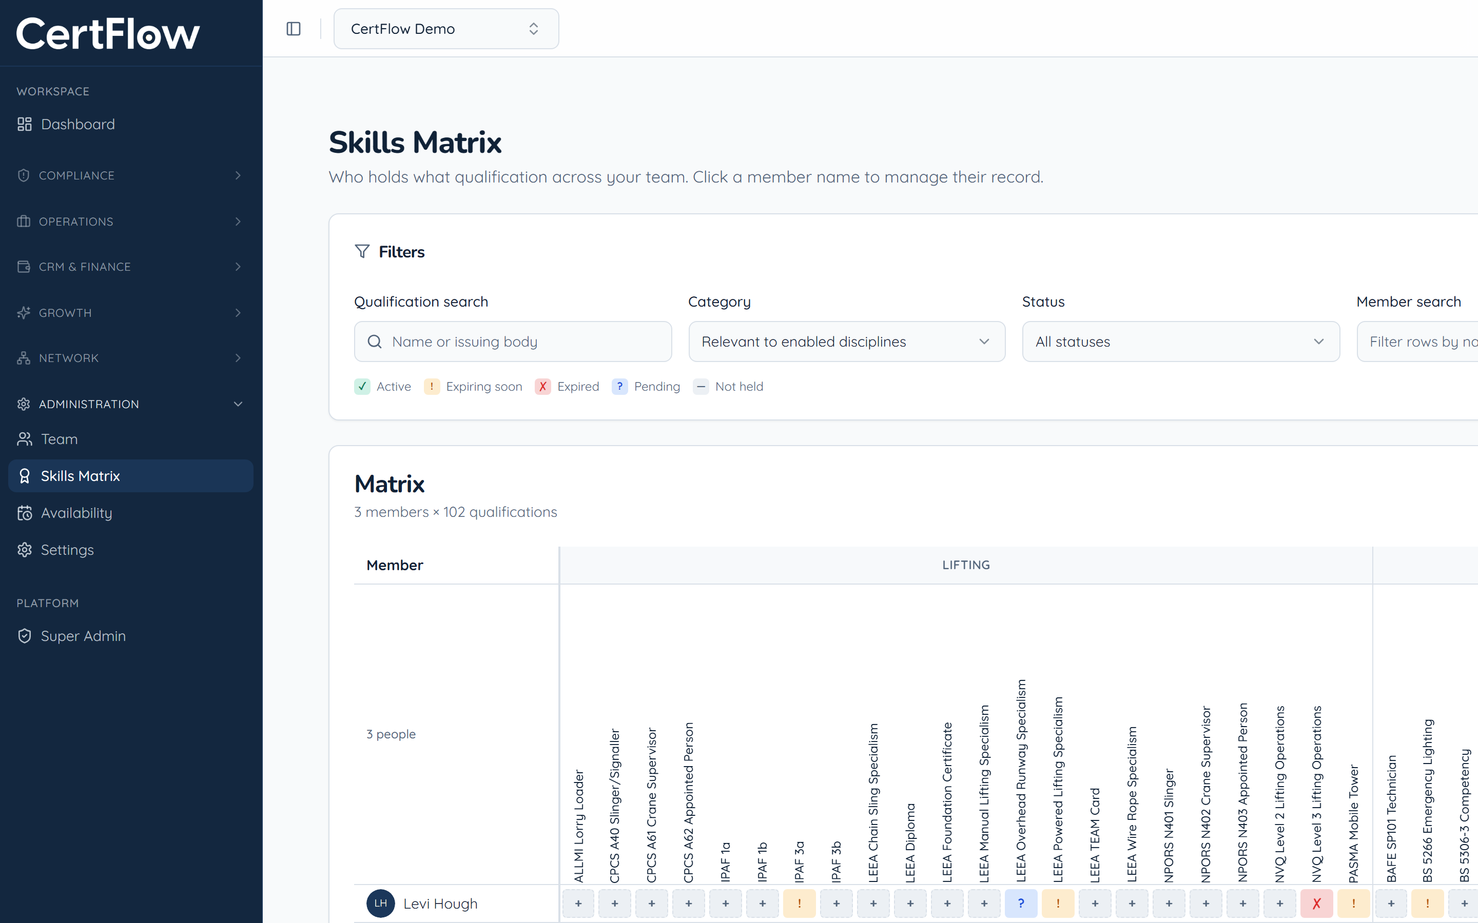Select Skills Matrix in sidebar
The height and width of the screenshot is (923, 1478).
click(x=131, y=476)
